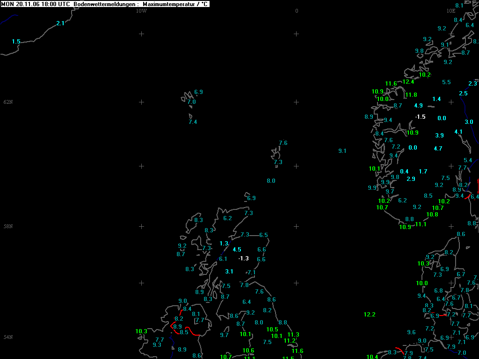Click the map title header with date and time
Viewport: 479px width, 359px height.
[105, 4]
